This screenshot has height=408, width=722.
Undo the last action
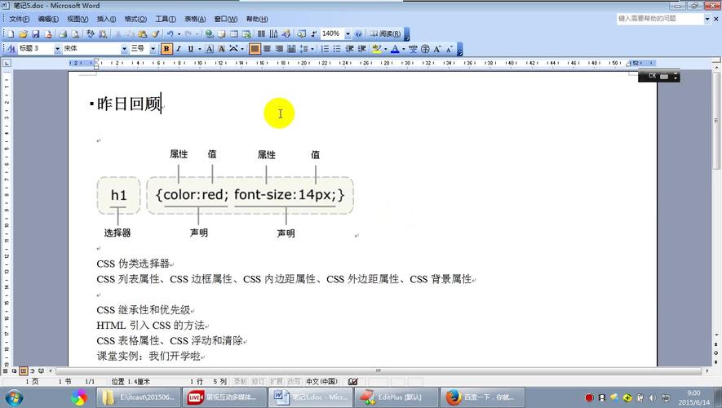click(170, 33)
